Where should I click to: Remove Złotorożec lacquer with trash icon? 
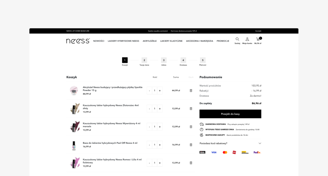click(191, 109)
